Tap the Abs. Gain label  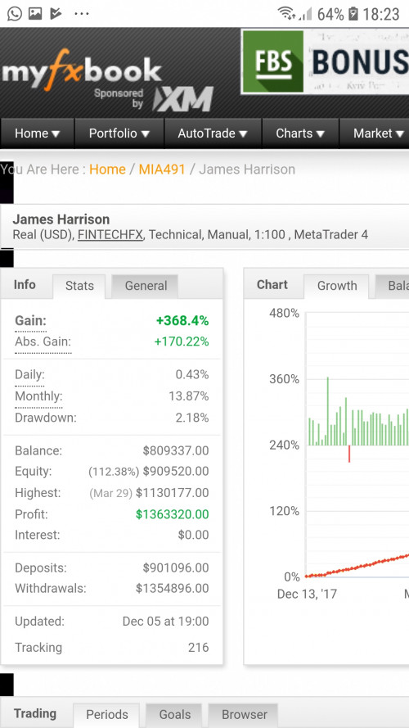43,342
